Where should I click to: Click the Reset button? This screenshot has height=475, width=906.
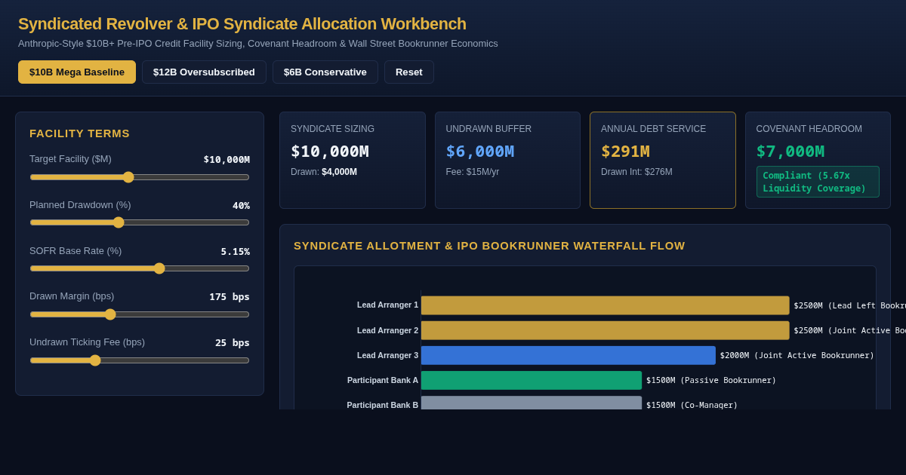pos(409,72)
